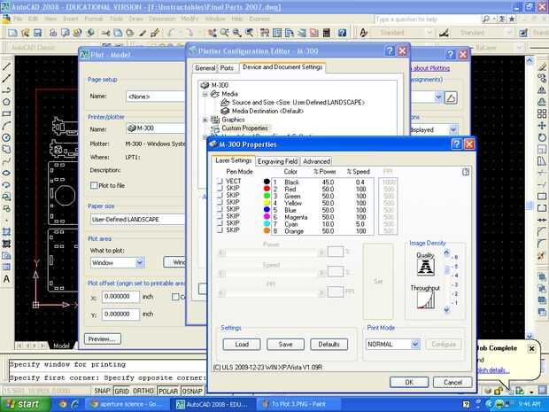549x412 pixels.
Task: Click the Match Properties brush icon
Action: [155, 33]
